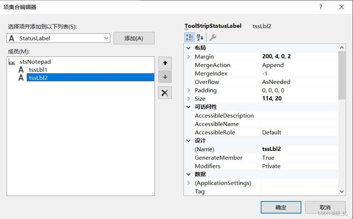Open the StatusLabel item type dropdown
Screen dimensions: 353x219
106,38
